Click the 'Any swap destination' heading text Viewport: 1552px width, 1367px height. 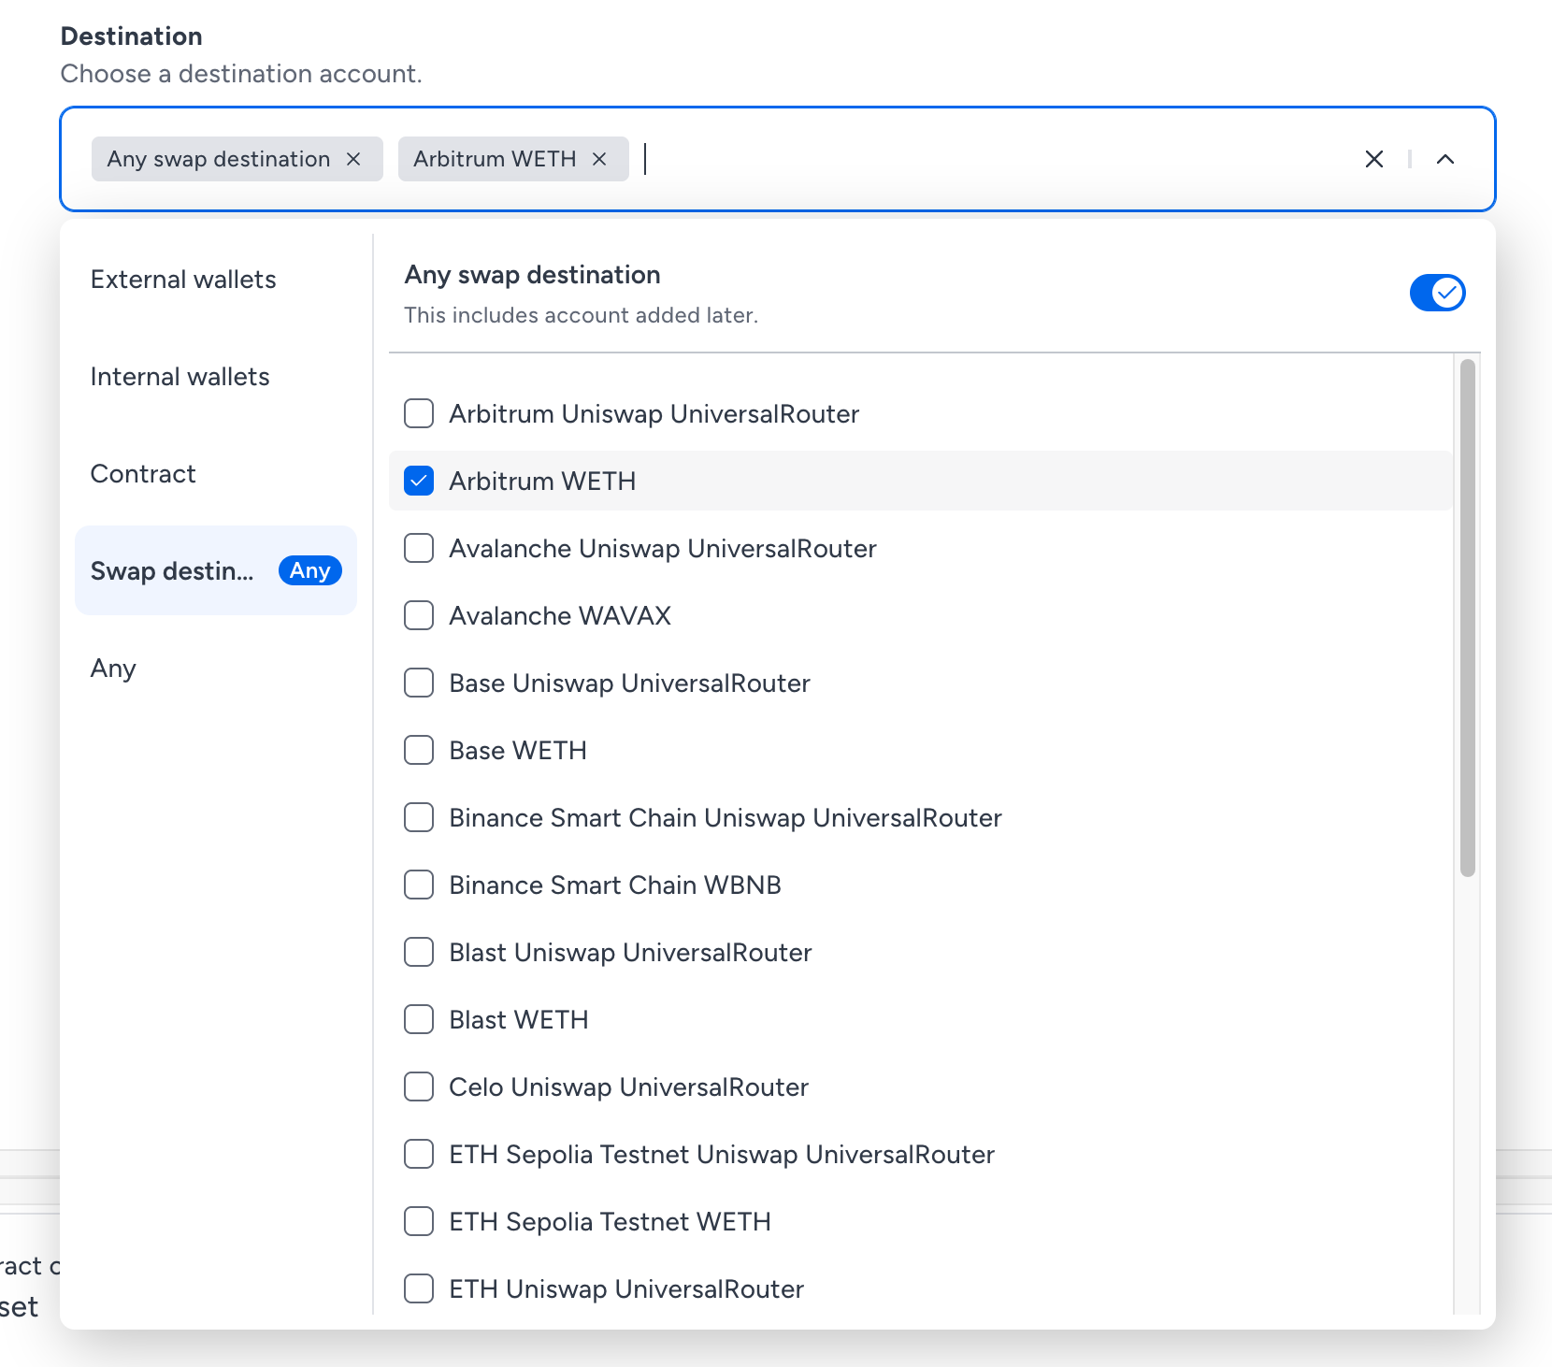(533, 275)
